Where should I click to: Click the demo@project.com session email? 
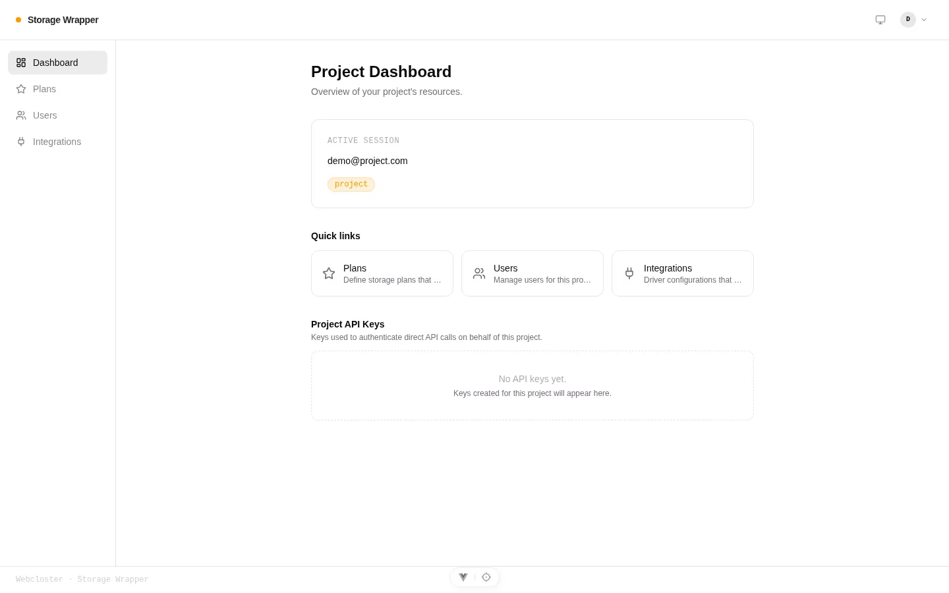click(368, 161)
